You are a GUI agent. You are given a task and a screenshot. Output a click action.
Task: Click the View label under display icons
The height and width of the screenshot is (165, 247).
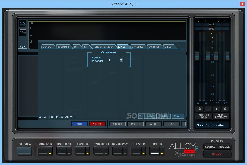tap(23, 47)
